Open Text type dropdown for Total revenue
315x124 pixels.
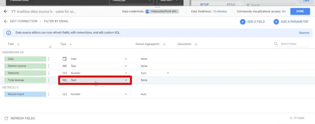click(x=95, y=80)
